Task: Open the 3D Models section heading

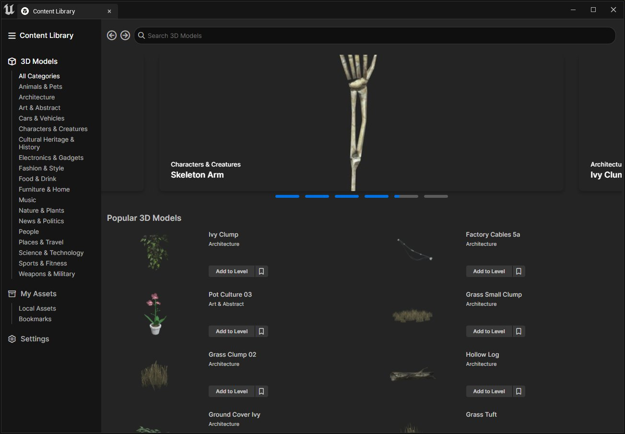Action: click(x=39, y=61)
